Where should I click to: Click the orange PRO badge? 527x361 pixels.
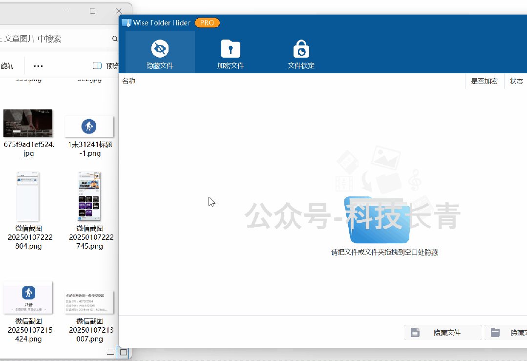(x=207, y=23)
